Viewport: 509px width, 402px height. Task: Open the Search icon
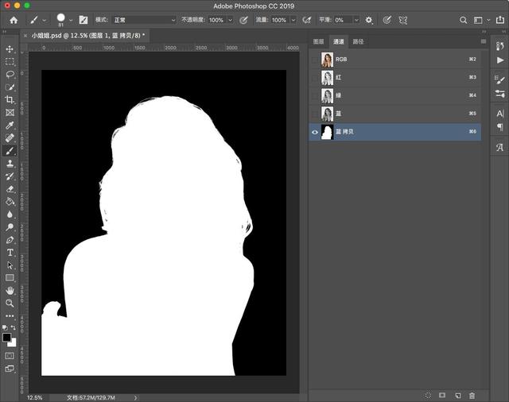pyautogui.click(x=463, y=20)
